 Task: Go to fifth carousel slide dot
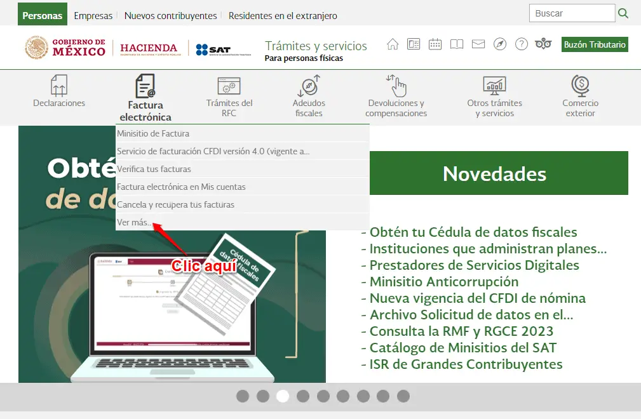point(323,396)
